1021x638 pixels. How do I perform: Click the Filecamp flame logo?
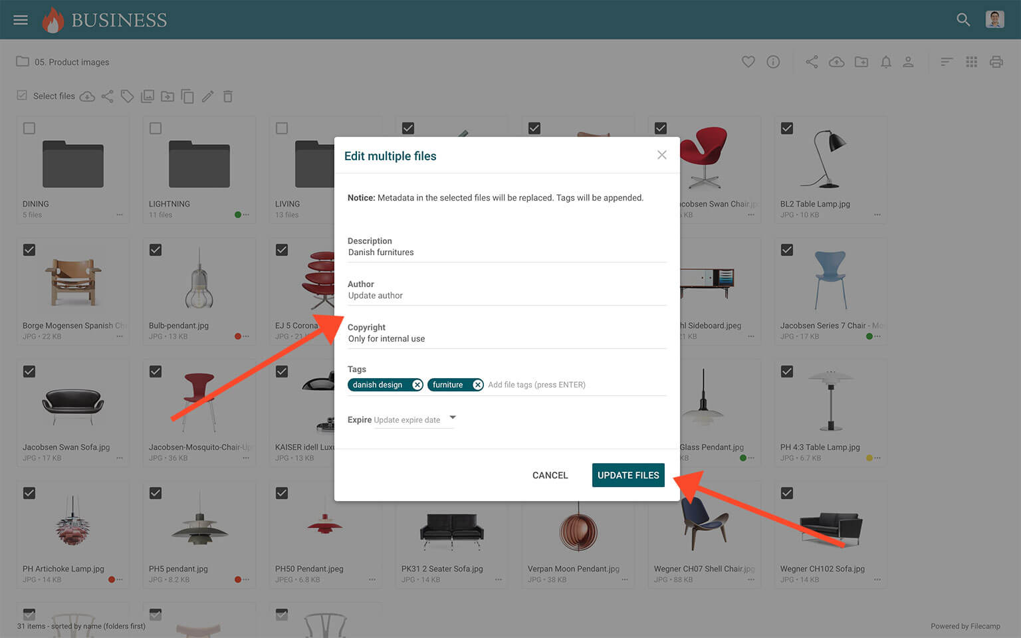pyautogui.click(x=53, y=20)
